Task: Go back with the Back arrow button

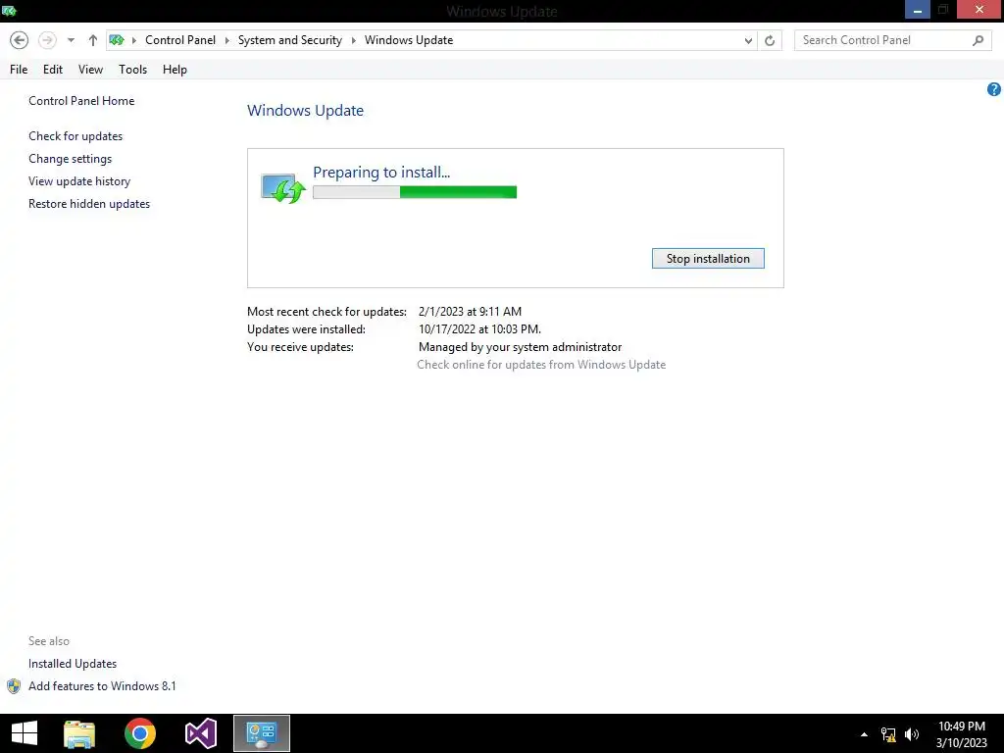Action: 20,40
